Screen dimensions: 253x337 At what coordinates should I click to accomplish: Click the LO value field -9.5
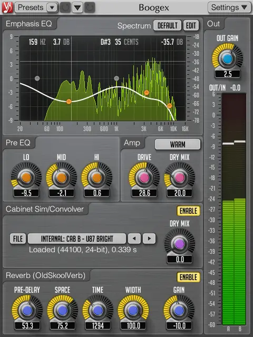click(x=26, y=193)
